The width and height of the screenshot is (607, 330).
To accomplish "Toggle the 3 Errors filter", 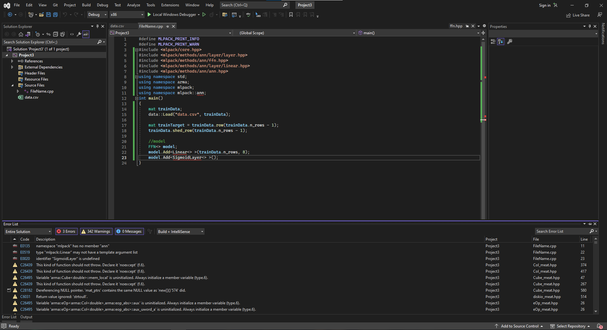I will tap(67, 231).
